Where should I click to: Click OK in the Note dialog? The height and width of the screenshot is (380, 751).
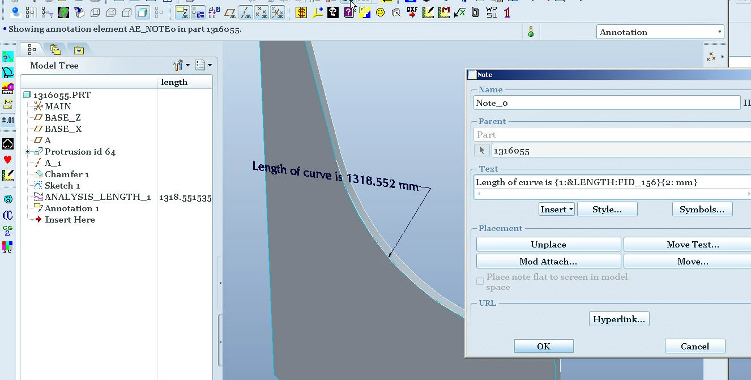[544, 346]
